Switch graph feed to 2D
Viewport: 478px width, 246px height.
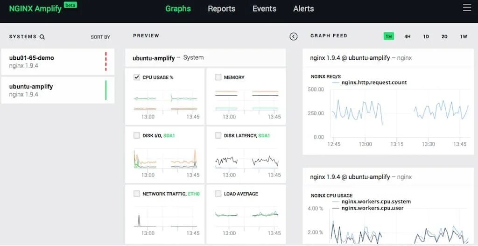point(444,36)
